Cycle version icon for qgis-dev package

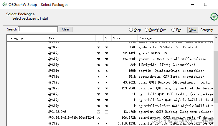click(50, 88)
